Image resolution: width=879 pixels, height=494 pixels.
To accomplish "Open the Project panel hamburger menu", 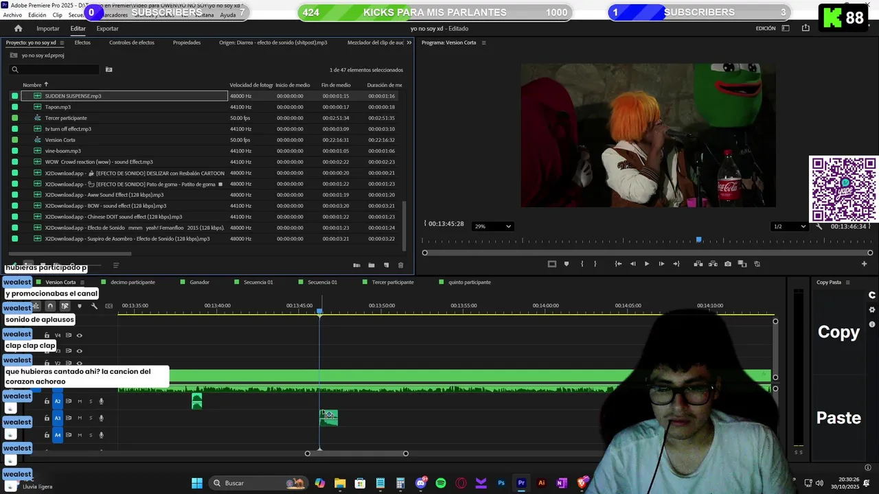I will coord(62,43).
